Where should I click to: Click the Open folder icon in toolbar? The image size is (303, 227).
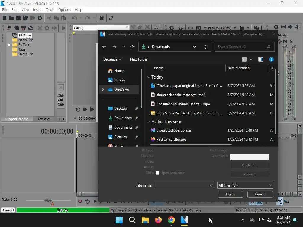(x=12, y=18)
